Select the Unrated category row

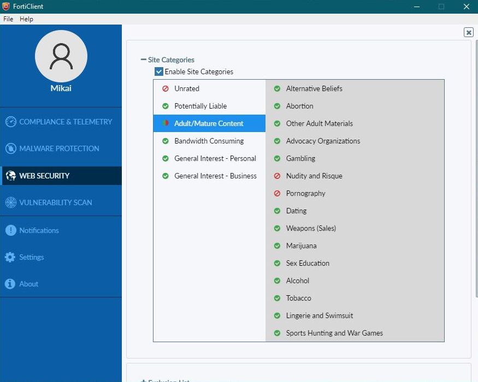187,88
